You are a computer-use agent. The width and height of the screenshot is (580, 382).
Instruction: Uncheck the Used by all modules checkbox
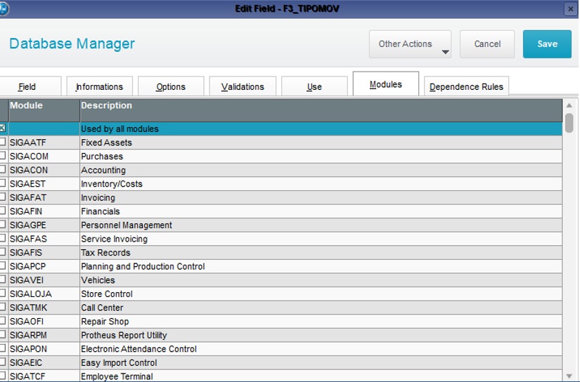pyautogui.click(x=3, y=129)
